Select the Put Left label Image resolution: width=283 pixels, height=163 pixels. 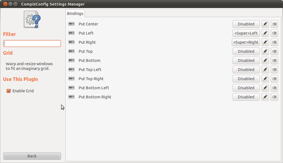click(86, 33)
